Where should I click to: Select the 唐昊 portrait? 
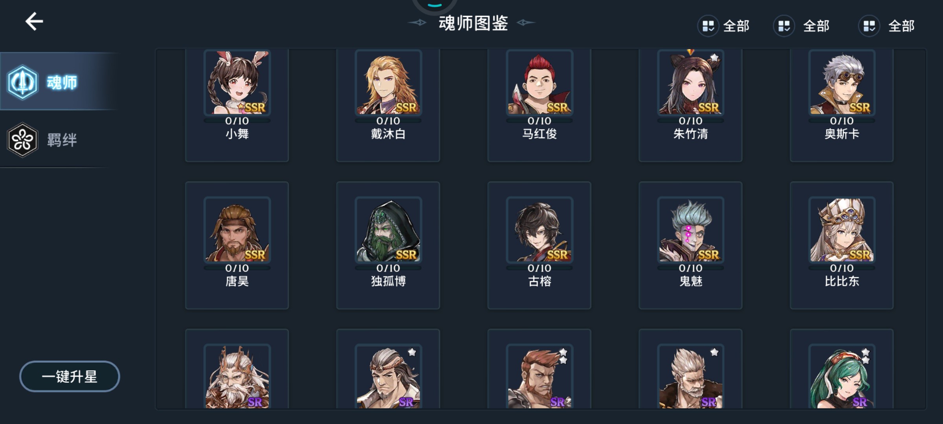coord(237,230)
